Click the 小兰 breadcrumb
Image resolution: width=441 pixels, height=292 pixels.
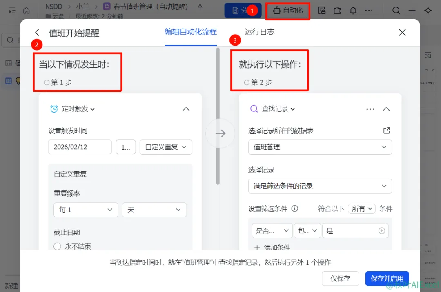[x=82, y=6]
